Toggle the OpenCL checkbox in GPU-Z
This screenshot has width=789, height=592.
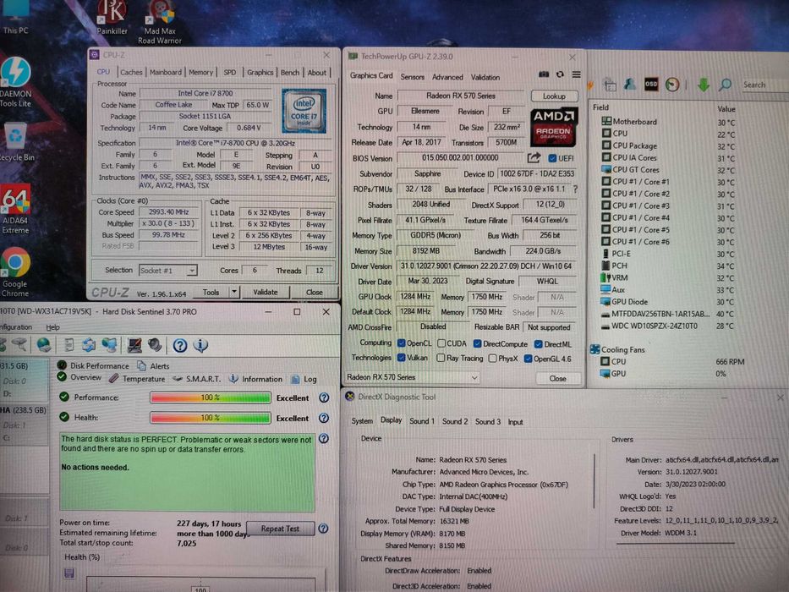pyautogui.click(x=401, y=343)
